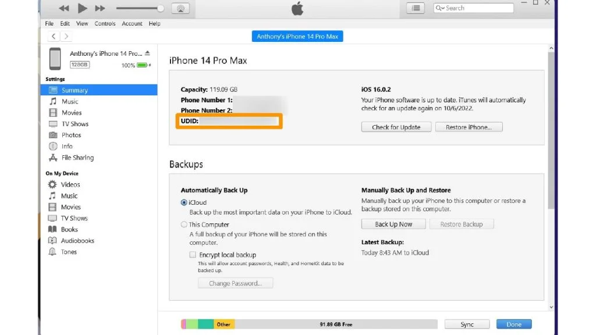Open the Account menu

[x=132, y=23]
